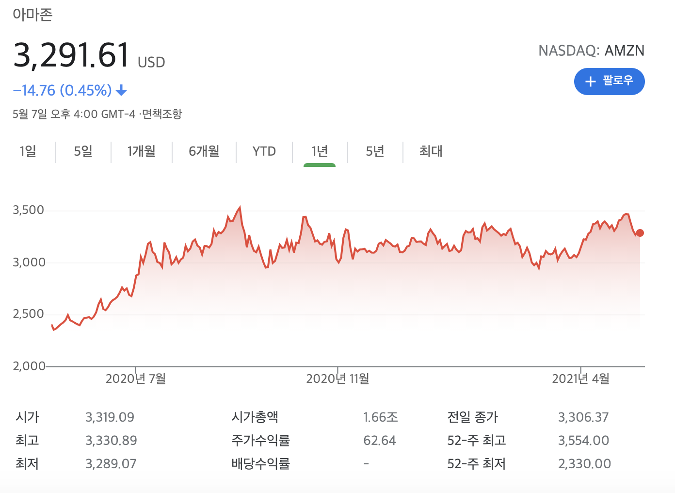
Task: Click the 팔로우 follow button
Action: pos(609,82)
